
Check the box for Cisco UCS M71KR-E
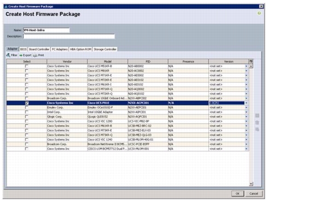click(x=26, y=75)
